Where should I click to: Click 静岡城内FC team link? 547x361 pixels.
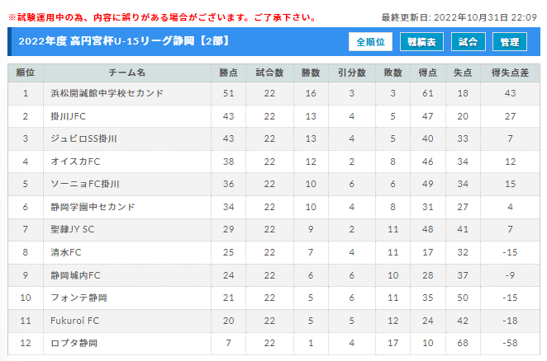[75, 274]
